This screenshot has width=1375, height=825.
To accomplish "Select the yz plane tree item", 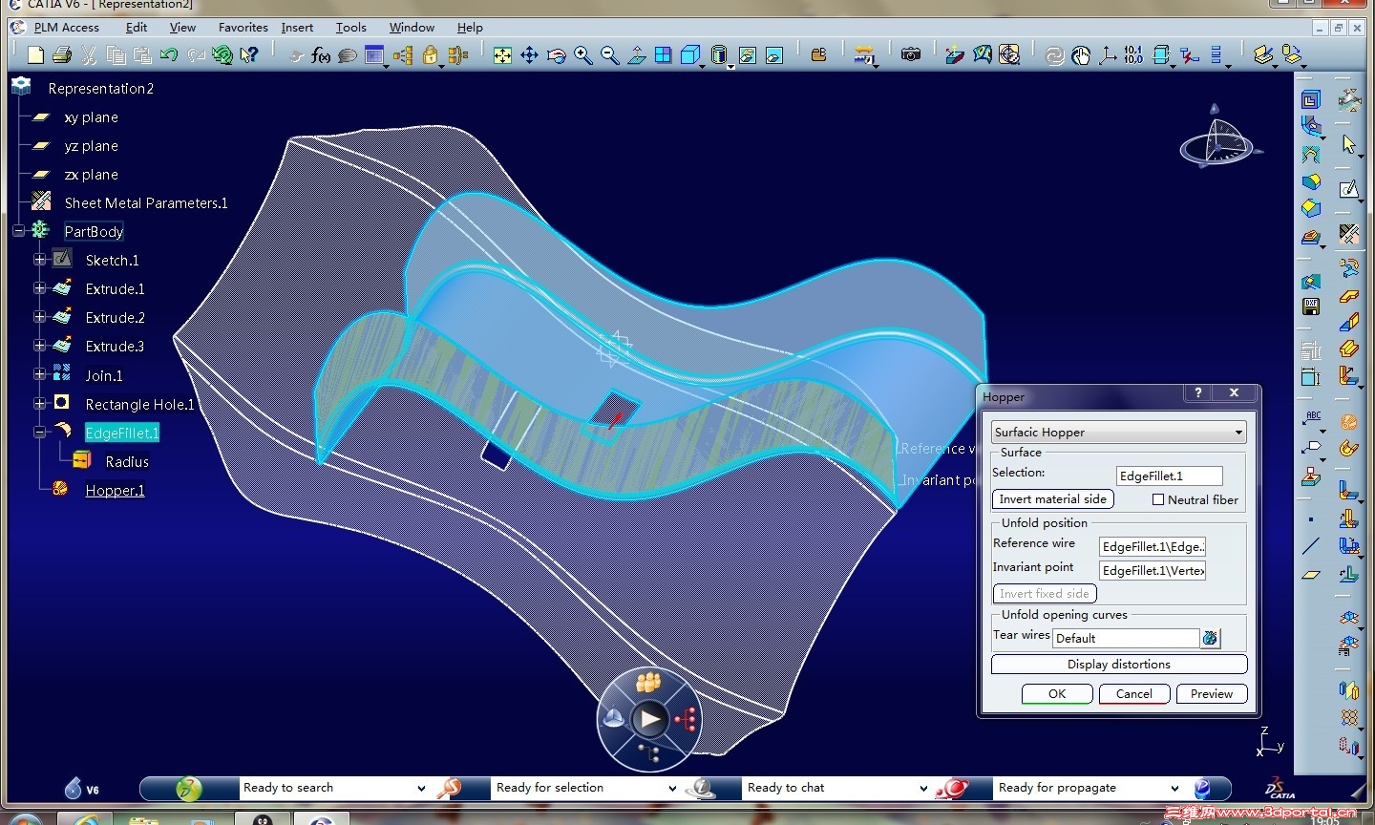I will point(92,146).
